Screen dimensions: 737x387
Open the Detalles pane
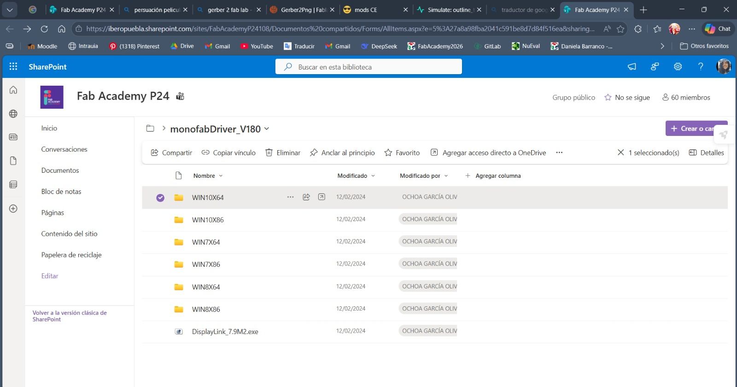(x=706, y=152)
